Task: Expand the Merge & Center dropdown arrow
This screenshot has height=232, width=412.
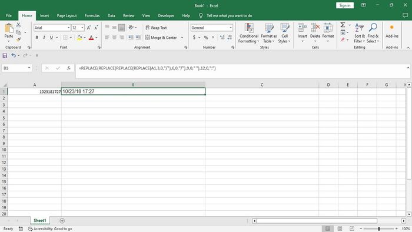Action: 182,38
